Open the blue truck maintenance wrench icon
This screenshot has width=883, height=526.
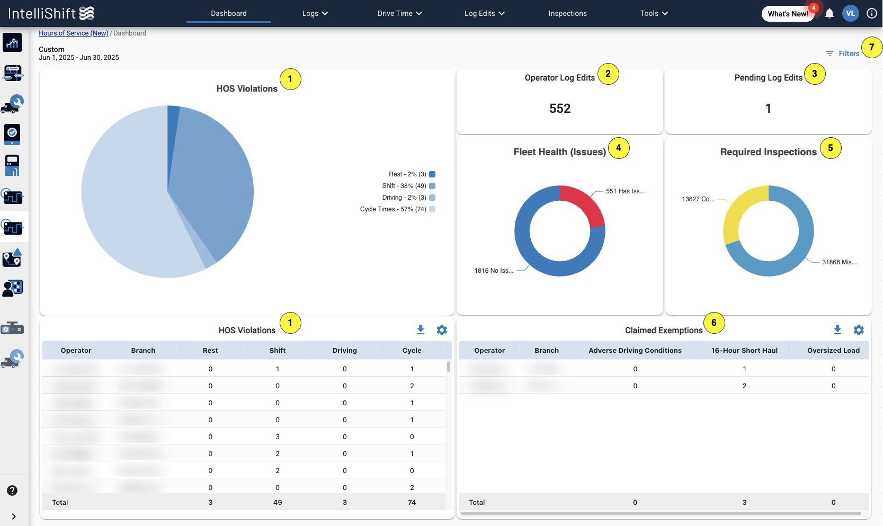coord(12,104)
